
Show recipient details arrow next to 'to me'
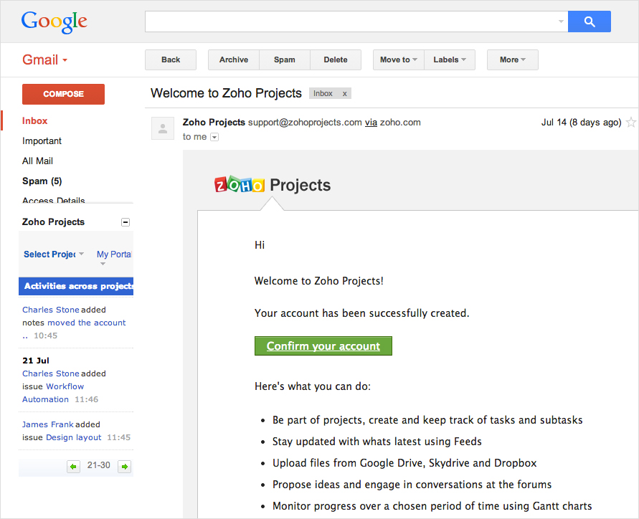[214, 137]
